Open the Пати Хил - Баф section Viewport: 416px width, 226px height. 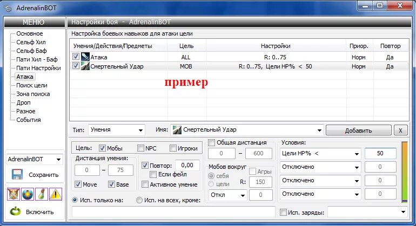tap(37, 59)
